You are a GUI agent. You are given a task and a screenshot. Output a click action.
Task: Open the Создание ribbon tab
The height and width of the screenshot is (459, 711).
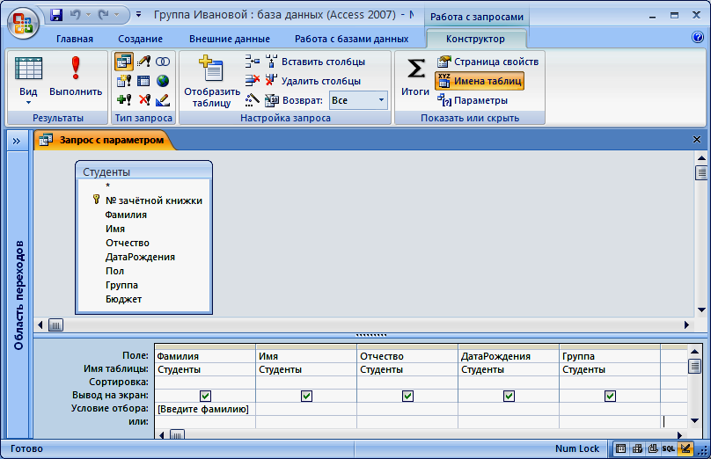(140, 39)
